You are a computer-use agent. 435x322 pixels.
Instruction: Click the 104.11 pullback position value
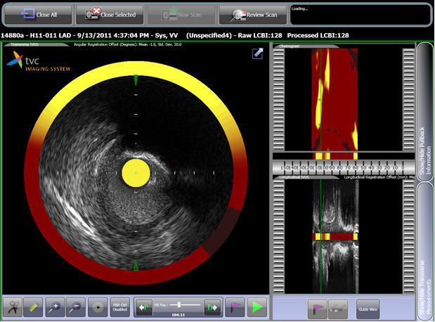pos(178,315)
